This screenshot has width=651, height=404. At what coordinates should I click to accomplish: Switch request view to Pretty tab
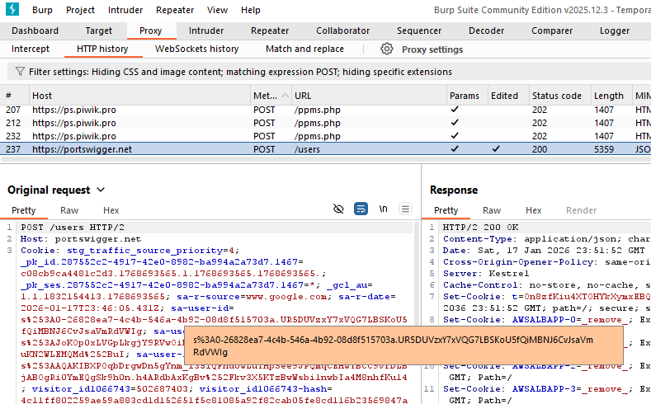tap(24, 210)
